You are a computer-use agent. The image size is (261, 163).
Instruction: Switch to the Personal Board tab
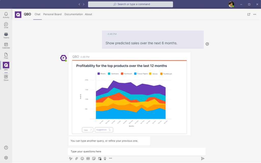[x=52, y=15]
